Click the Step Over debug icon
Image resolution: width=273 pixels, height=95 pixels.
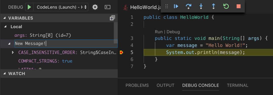pyautogui.click(x=189, y=6)
